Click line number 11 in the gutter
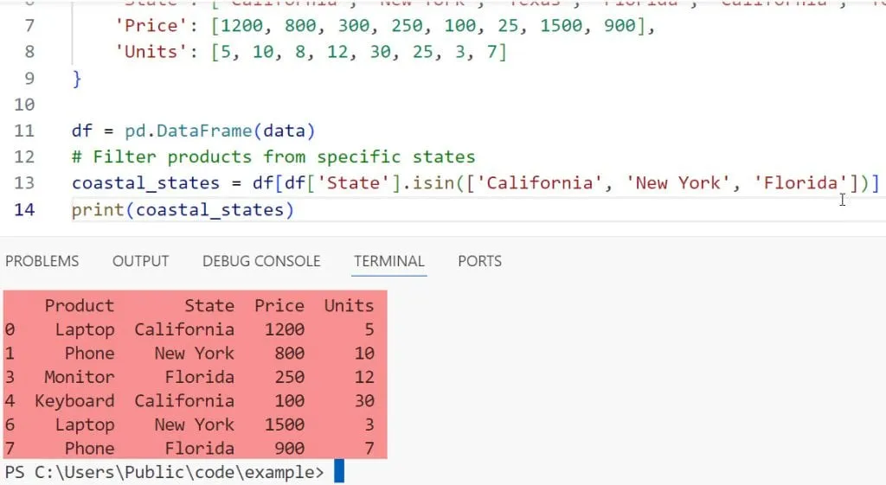Image resolution: width=886 pixels, height=485 pixels. tap(24, 131)
